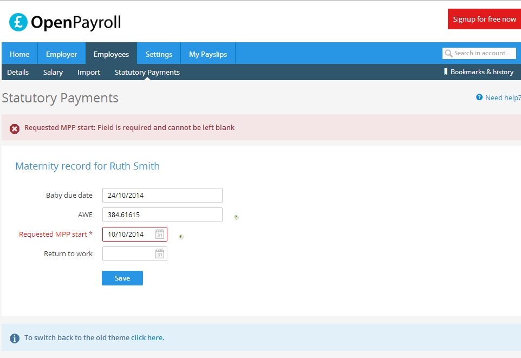Open the bookmark icon beside Bookmarks & history
Image resolution: width=521 pixels, height=358 pixels.
(445, 71)
